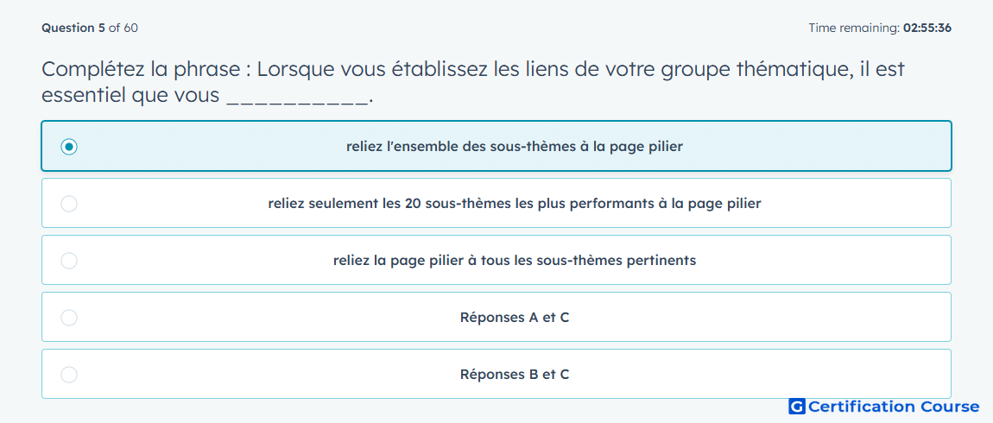The height and width of the screenshot is (423, 993).
Task: Click the Time remaining countdown timer
Action: [x=880, y=28]
